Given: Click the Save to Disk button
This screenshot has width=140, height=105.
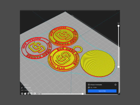Looking at the screenshot, I should tap(102, 91).
